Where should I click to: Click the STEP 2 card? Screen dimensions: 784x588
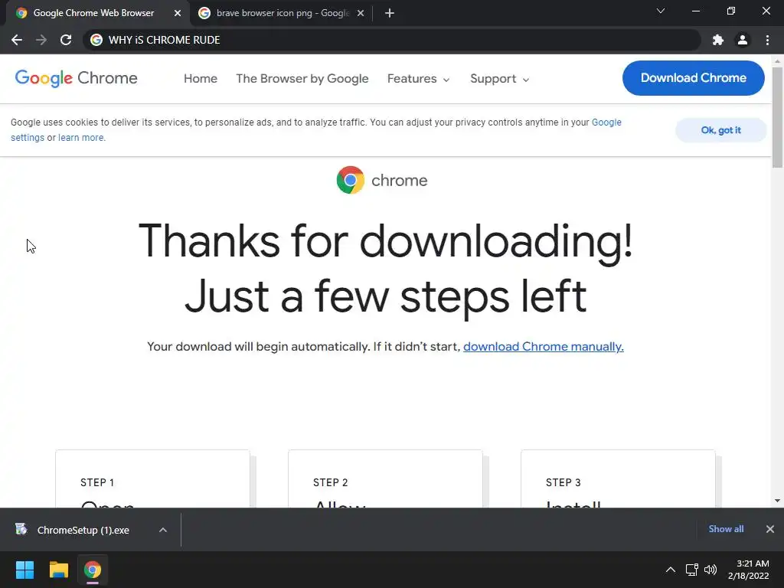click(386, 479)
